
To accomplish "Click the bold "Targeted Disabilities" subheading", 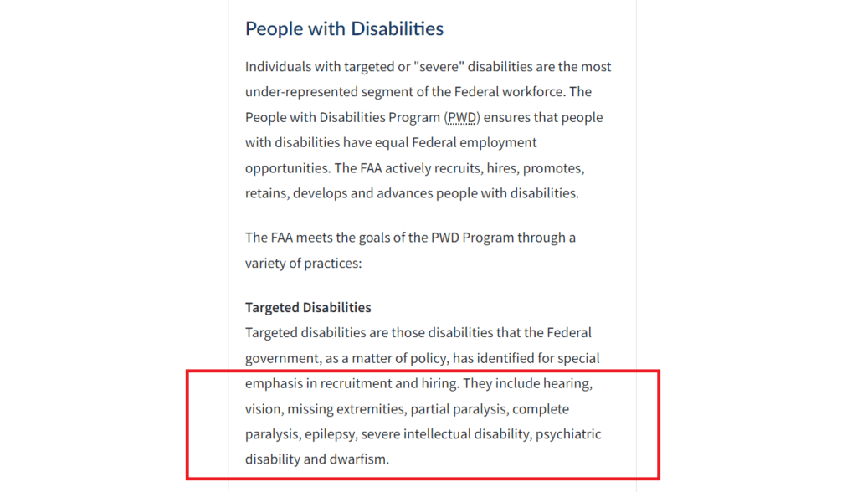I will click(x=308, y=307).
